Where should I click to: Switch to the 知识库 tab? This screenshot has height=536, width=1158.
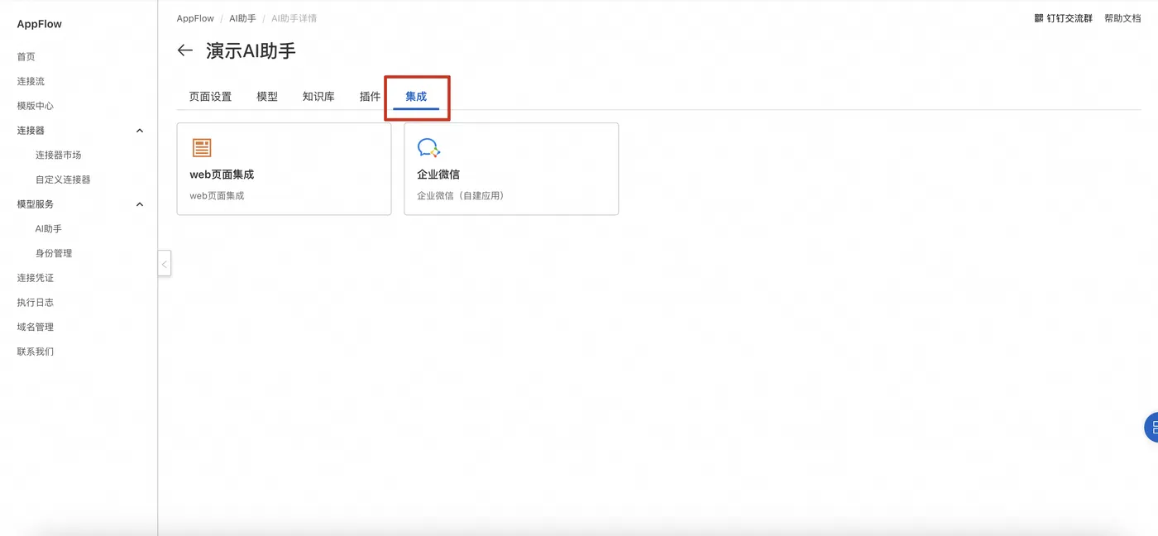click(x=318, y=97)
